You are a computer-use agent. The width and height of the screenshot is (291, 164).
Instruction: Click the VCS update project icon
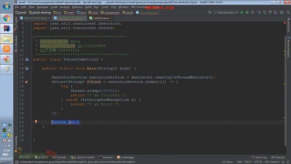(259, 12)
